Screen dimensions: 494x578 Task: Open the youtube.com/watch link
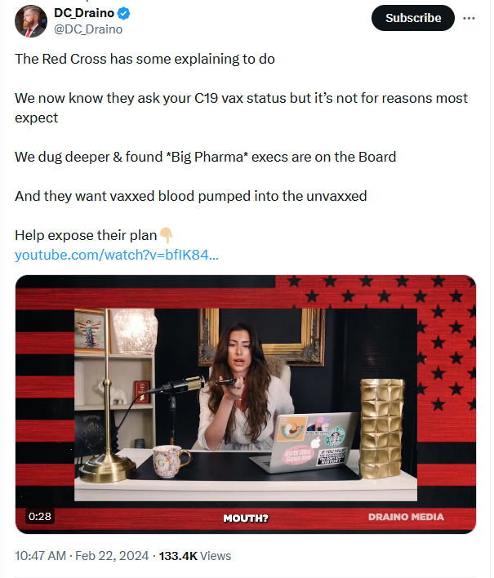(117, 255)
